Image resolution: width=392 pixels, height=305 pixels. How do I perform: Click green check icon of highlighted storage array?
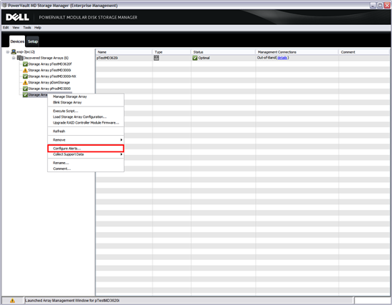click(x=25, y=95)
